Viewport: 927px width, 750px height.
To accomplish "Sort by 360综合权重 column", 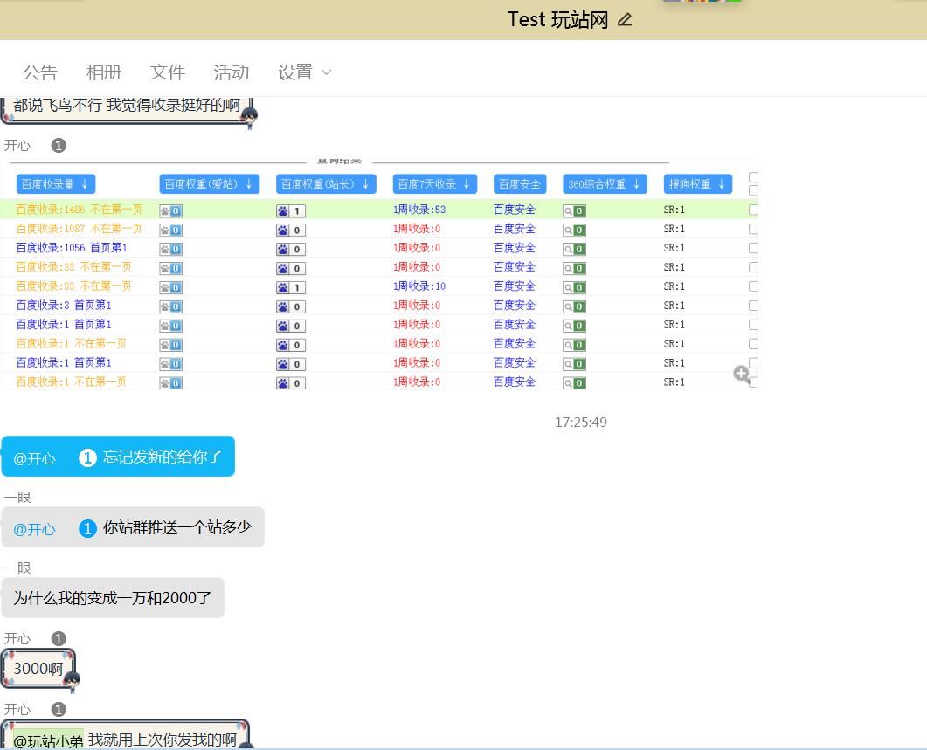I will pos(605,184).
